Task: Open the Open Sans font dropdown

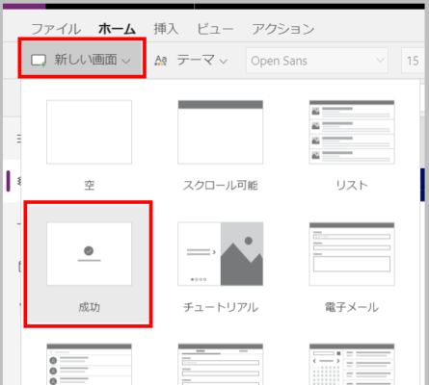Action: [x=317, y=61]
